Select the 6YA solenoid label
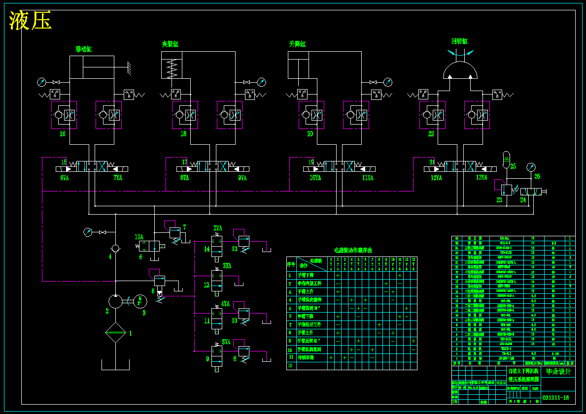The image size is (586, 414). point(65,178)
